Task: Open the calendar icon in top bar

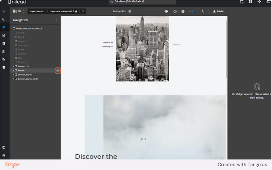Action: (242, 2)
